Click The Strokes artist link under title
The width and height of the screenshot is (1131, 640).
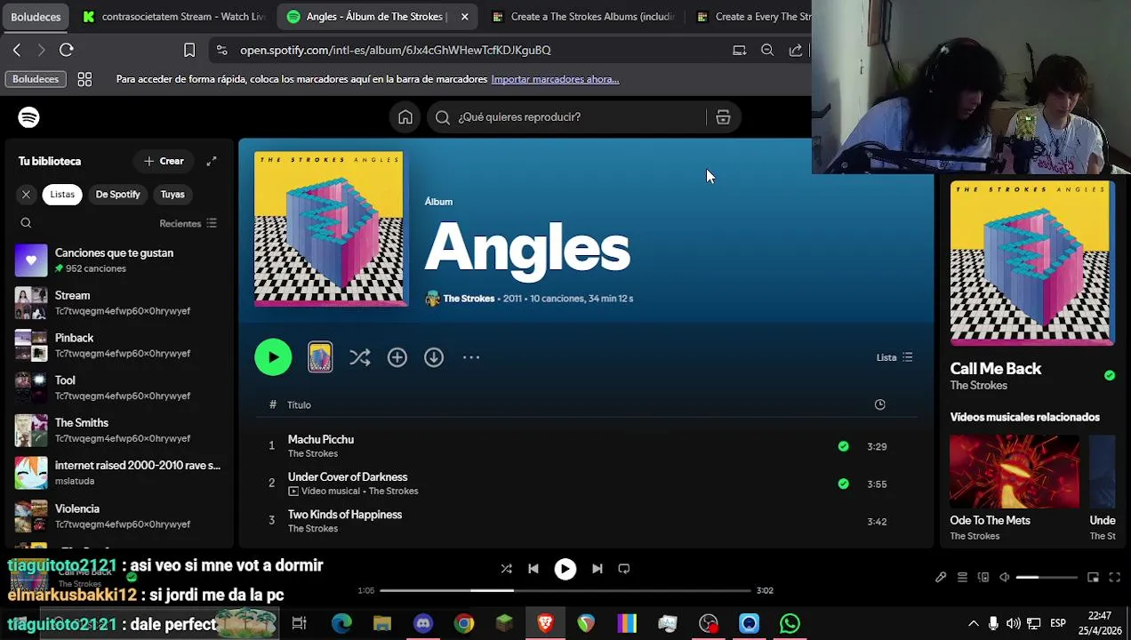pyautogui.click(x=469, y=299)
